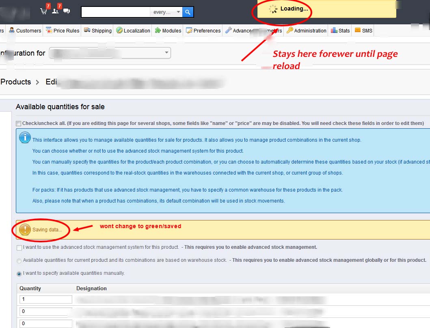This screenshot has height=328, width=430.
Task: Click the blue information icon
Action: 25,137
